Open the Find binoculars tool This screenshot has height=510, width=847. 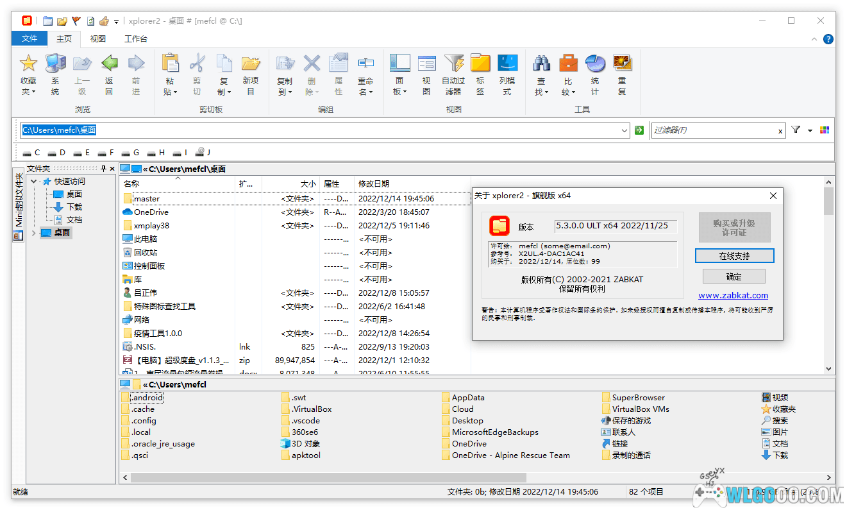[x=541, y=64]
